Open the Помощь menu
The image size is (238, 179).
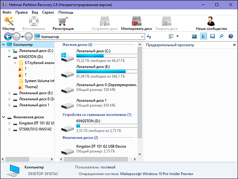coord(66,12)
